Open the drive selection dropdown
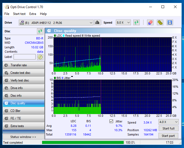 pos(56,23)
